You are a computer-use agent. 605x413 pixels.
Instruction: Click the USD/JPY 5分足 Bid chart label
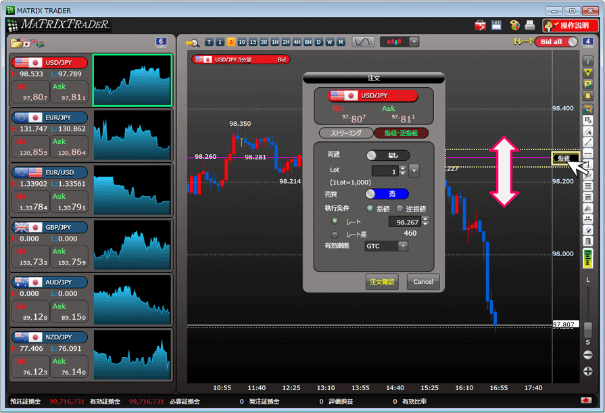coord(241,59)
